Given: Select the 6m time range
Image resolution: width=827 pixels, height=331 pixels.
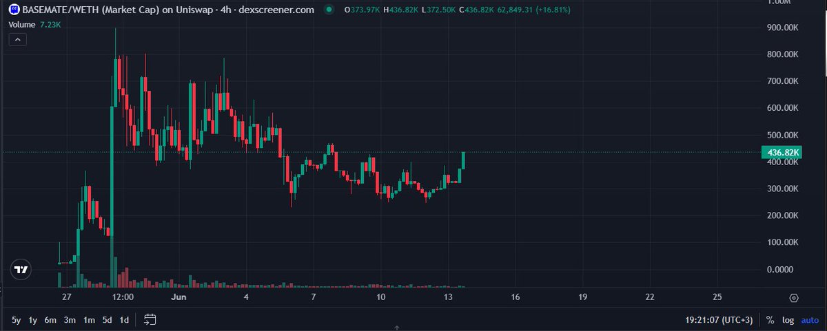Looking at the screenshot, I should [x=50, y=320].
